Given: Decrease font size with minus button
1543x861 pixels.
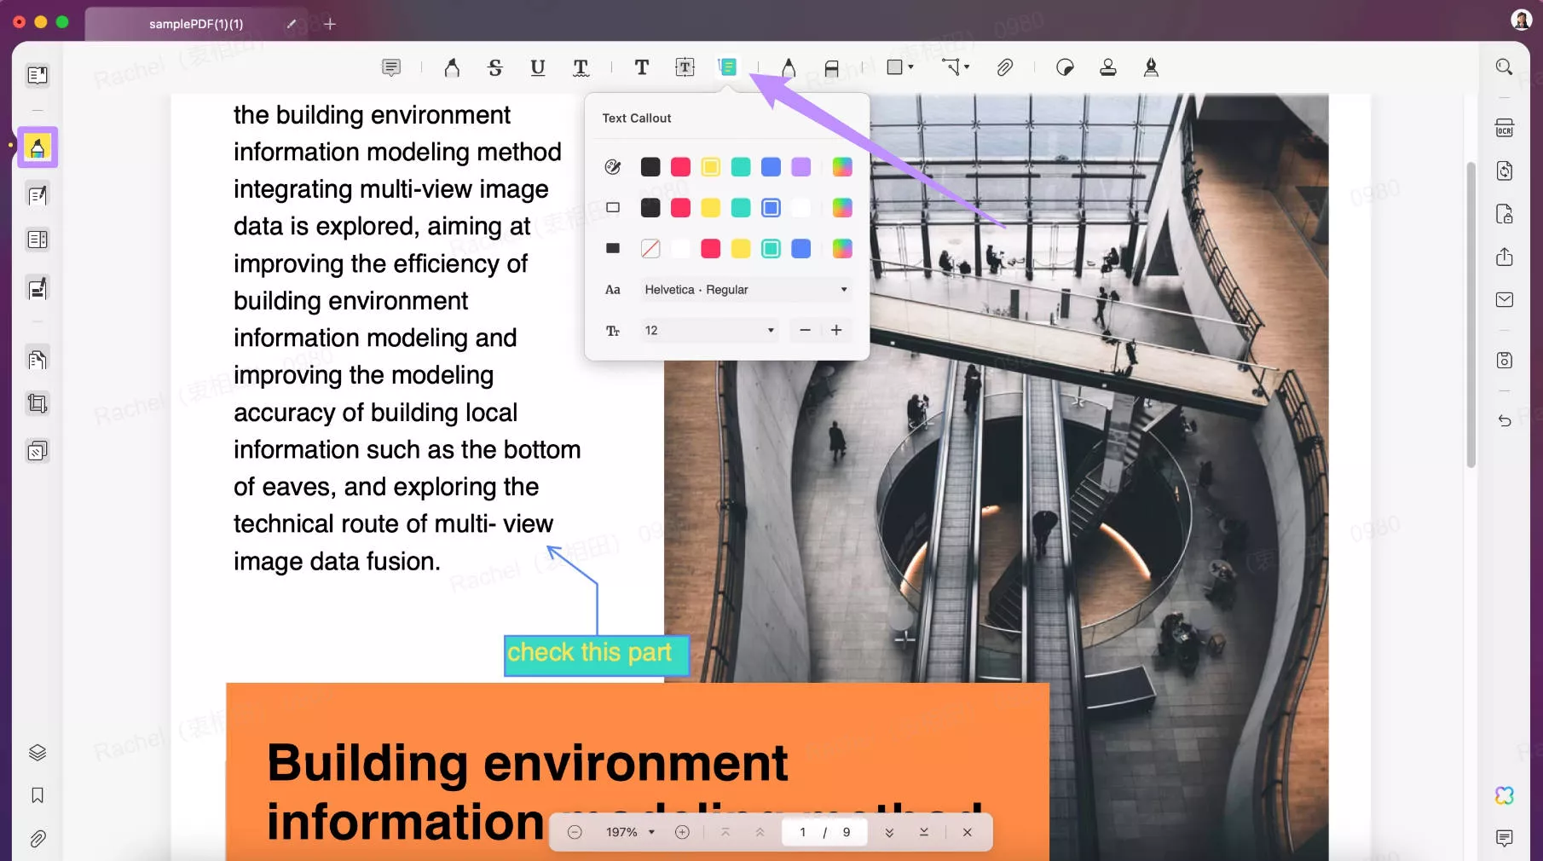Looking at the screenshot, I should [805, 331].
